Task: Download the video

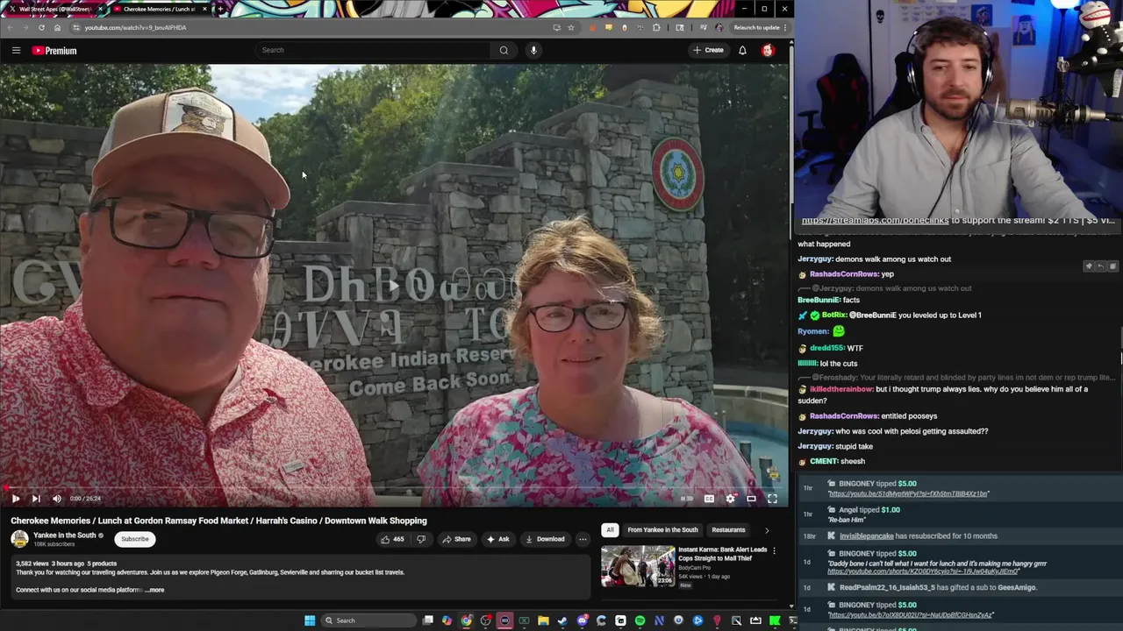Action: [x=545, y=539]
